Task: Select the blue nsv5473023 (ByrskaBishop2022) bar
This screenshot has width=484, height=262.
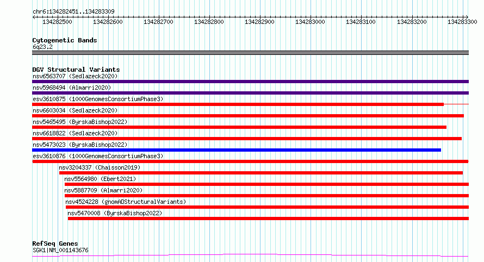Action: pyautogui.click(x=237, y=150)
